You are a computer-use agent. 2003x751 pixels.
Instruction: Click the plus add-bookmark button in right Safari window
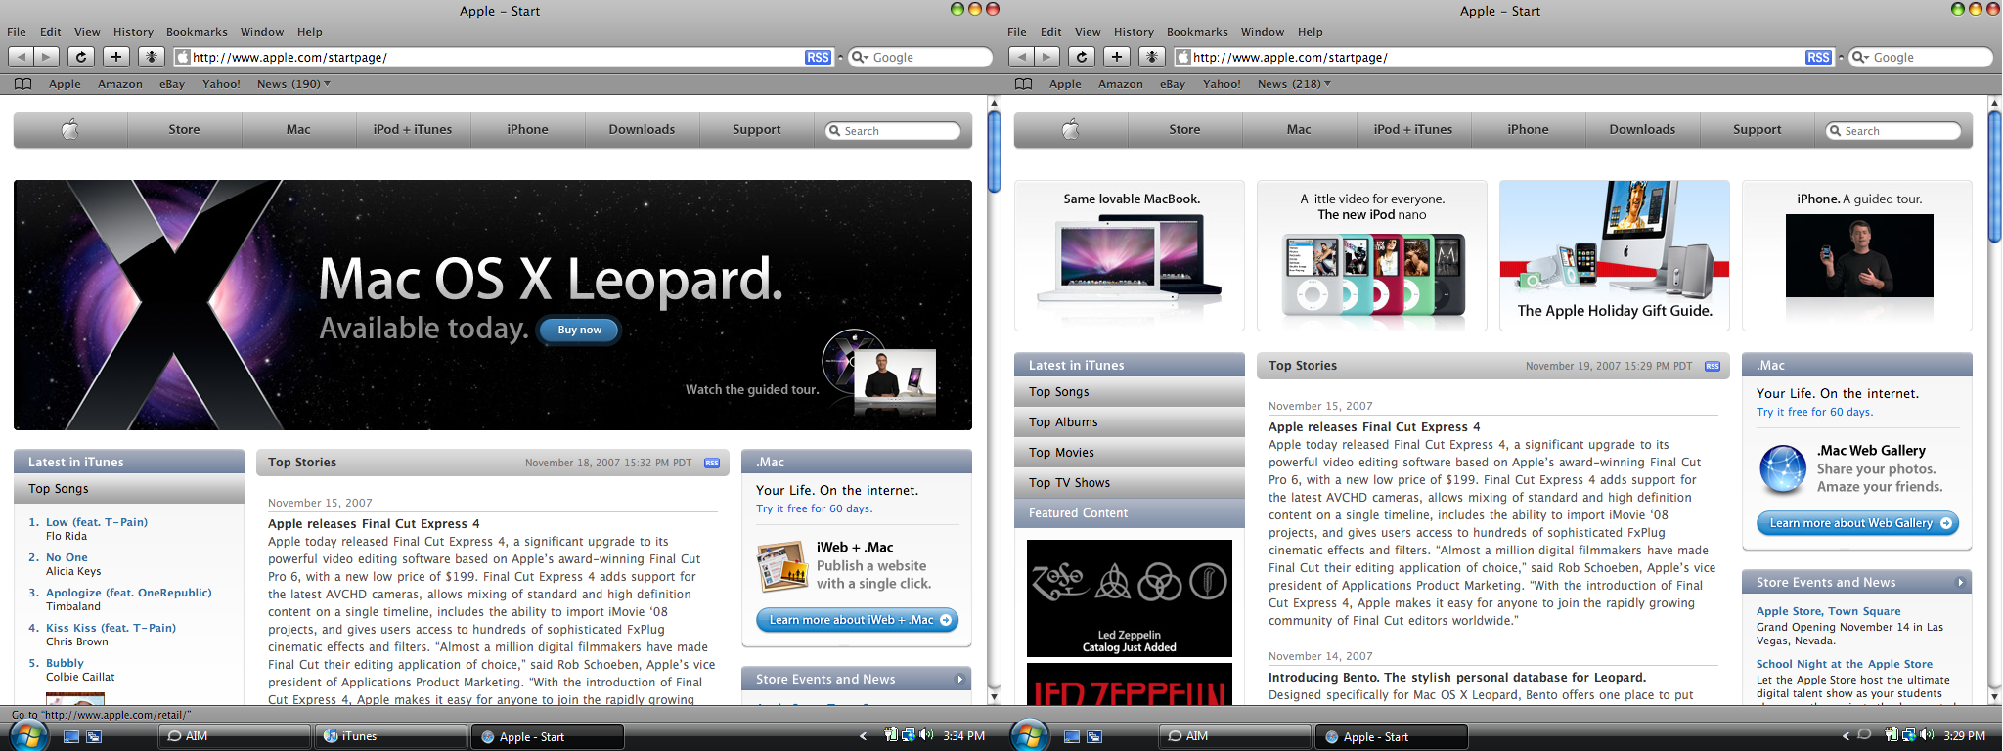pos(1117,57)
